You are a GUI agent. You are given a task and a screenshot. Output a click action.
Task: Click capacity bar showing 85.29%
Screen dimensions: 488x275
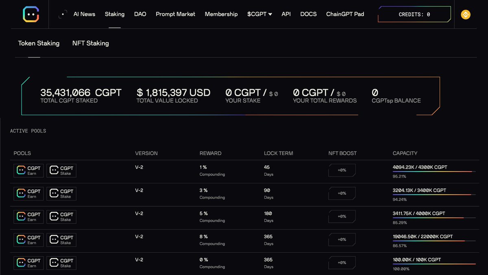(434, 218)
